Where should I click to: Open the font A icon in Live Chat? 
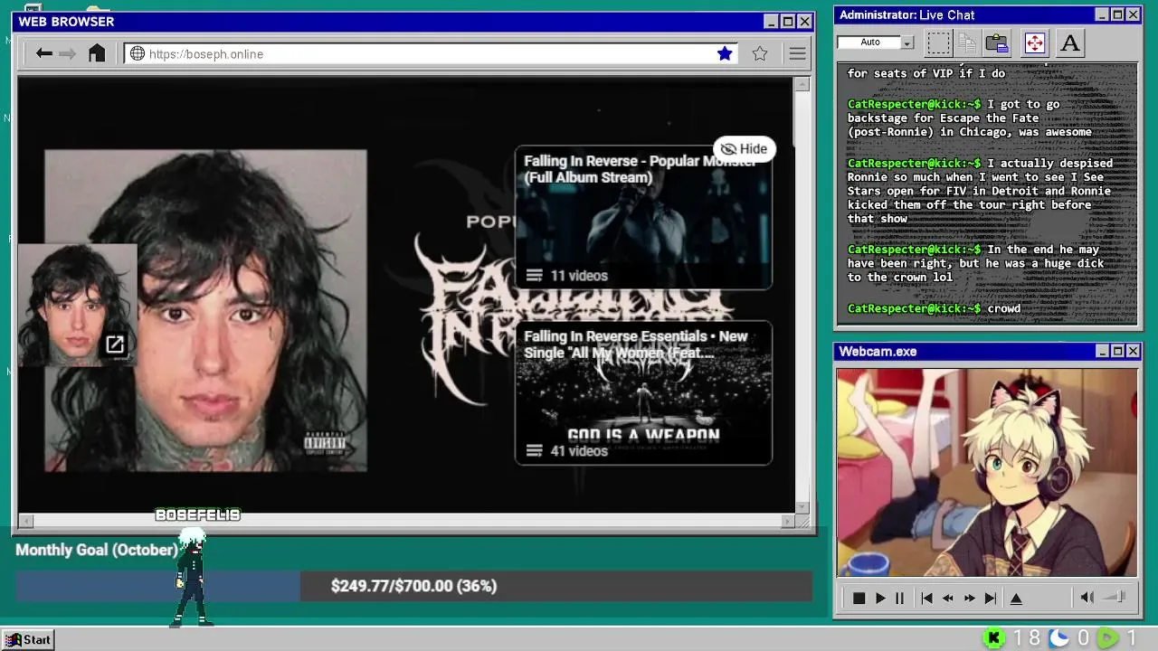1070,42
